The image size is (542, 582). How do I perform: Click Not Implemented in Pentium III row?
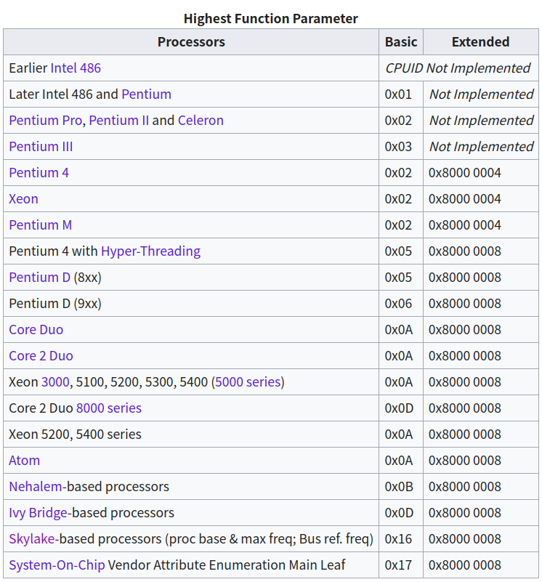pos(481,147)
